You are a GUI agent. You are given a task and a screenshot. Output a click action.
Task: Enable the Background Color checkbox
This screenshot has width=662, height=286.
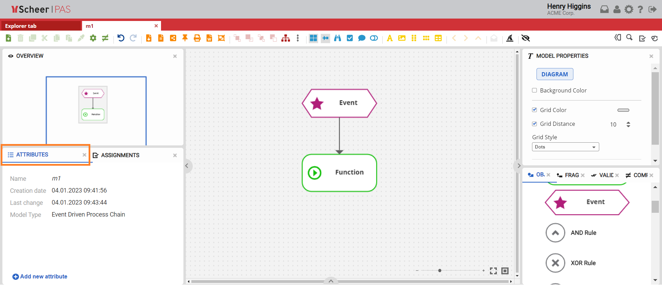click(x=534, y=90)
